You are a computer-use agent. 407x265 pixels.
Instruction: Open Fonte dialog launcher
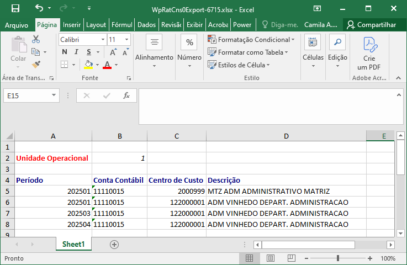[129, 78]
